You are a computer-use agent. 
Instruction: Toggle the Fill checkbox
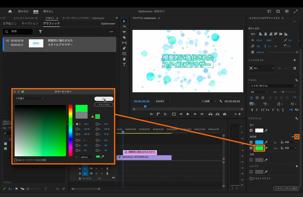pyautogui.click(x=251, y=130)
